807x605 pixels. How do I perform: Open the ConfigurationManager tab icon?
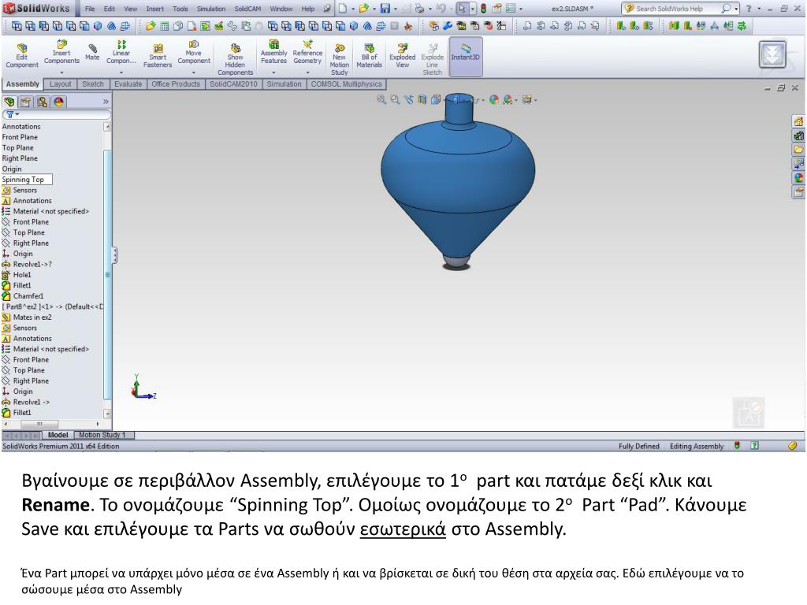(42, 102)
